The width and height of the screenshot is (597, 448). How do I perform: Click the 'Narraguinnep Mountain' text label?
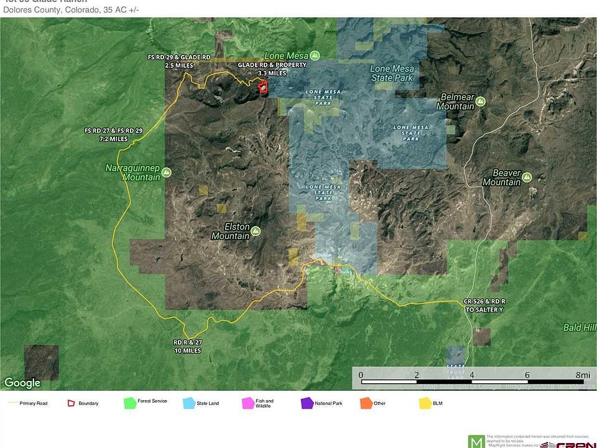click(133, 172)
